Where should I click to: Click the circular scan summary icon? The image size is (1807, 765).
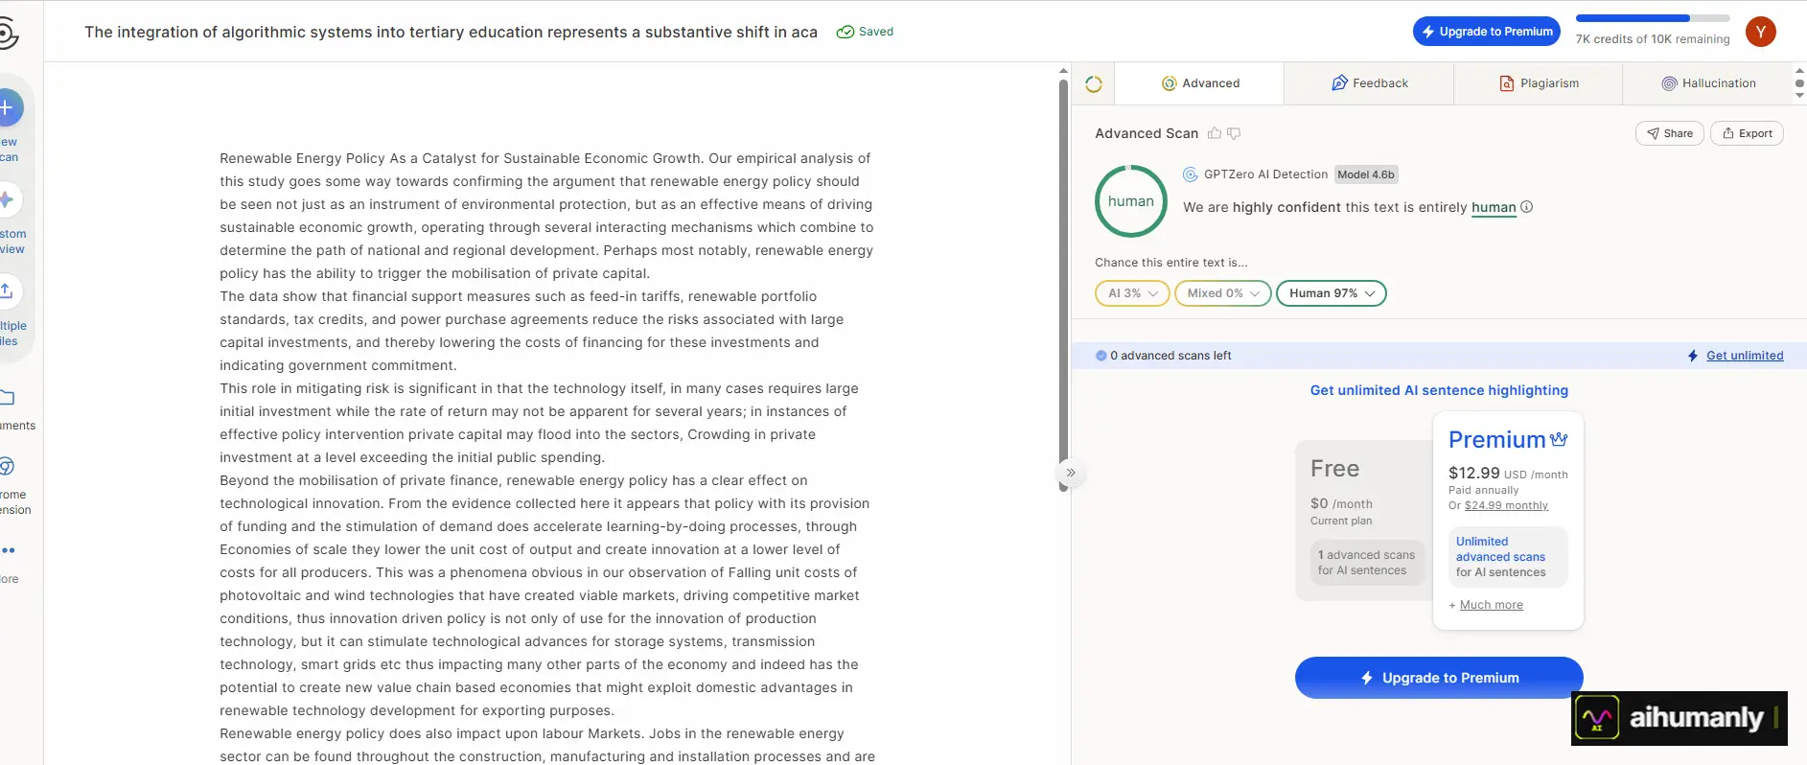tap(1094, 84)
